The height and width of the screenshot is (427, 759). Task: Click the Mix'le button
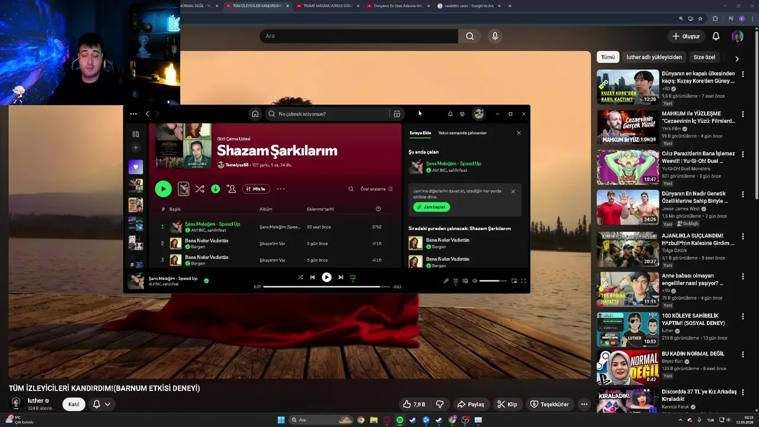256,189
